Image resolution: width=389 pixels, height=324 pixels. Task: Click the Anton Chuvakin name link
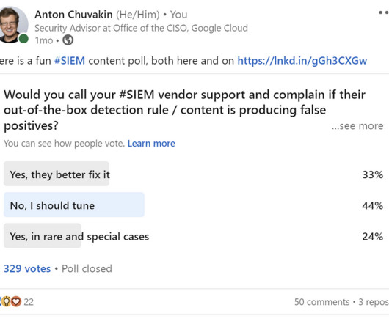coord(73,15)
